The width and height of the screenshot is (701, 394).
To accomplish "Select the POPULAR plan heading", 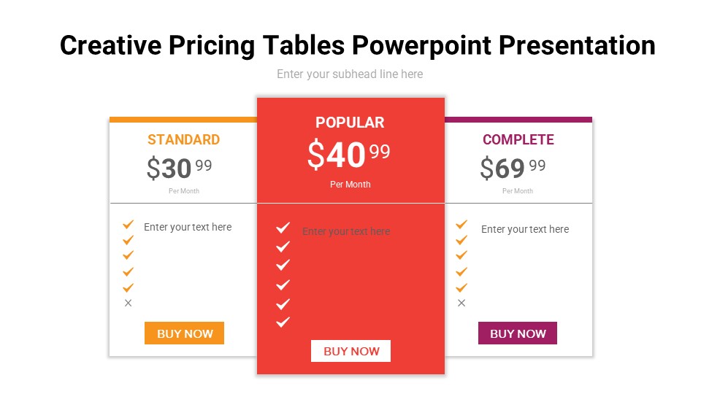I will [350, 123].
